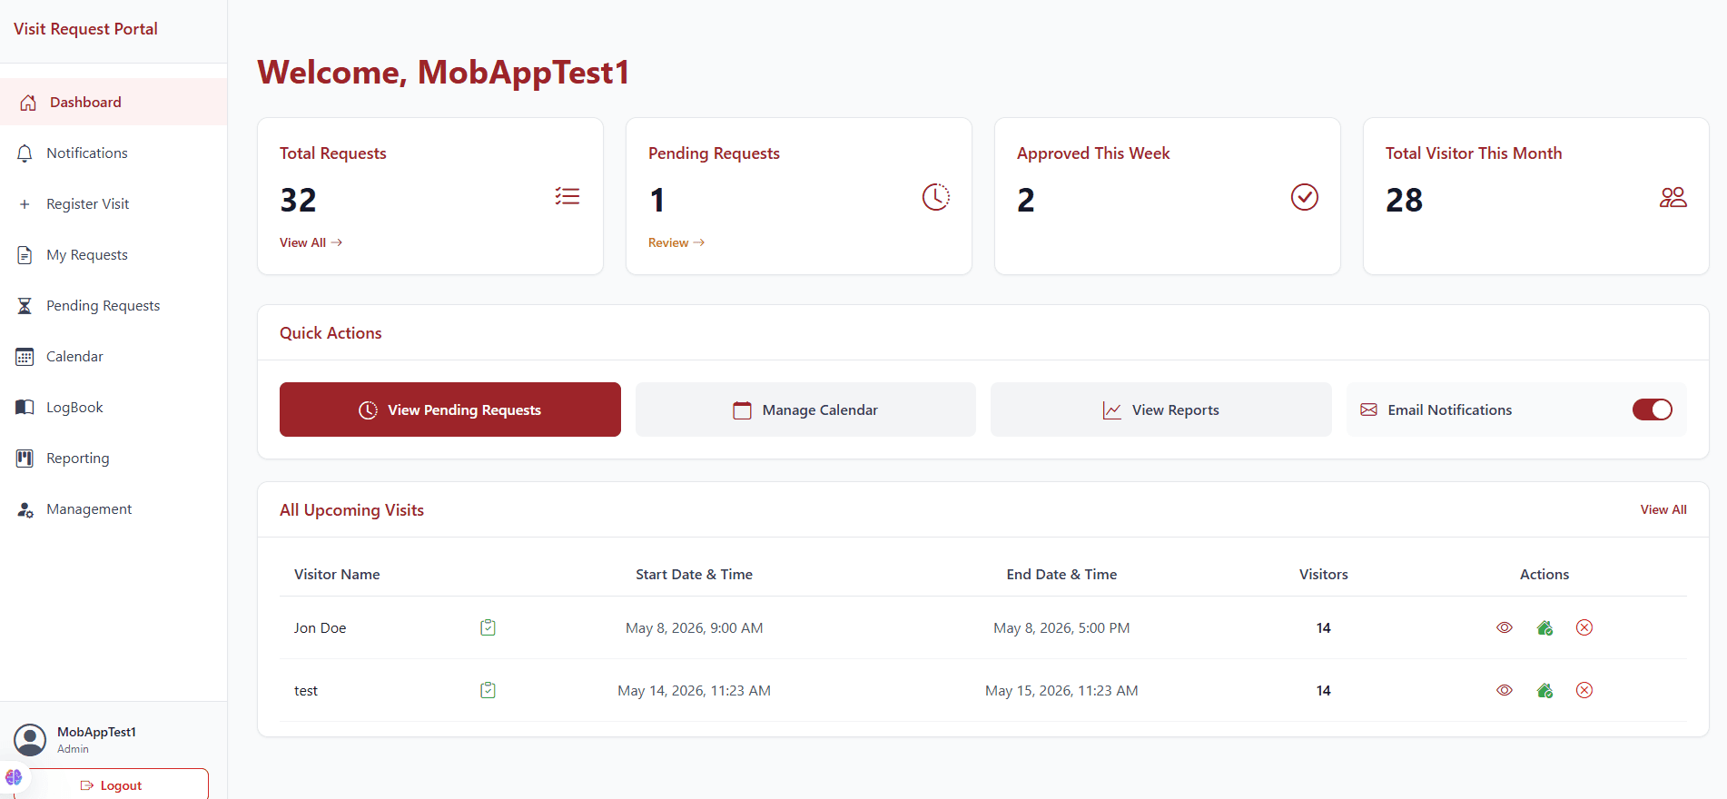Screen dimensions: 1727x799
Task: Click the Visitors column header
Action: (1324, 575)
